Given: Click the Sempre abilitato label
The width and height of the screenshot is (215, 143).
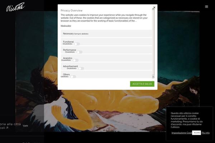Looking at the screenshot, I should (x=81, y=34).
